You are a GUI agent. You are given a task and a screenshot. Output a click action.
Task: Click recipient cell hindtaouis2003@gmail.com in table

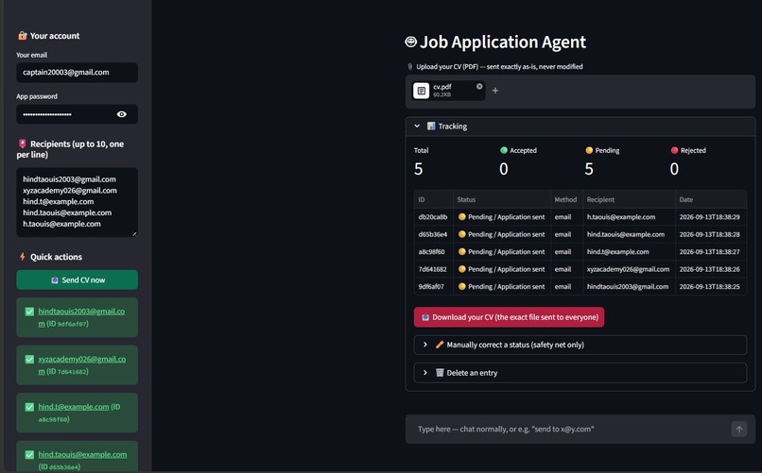629,287
